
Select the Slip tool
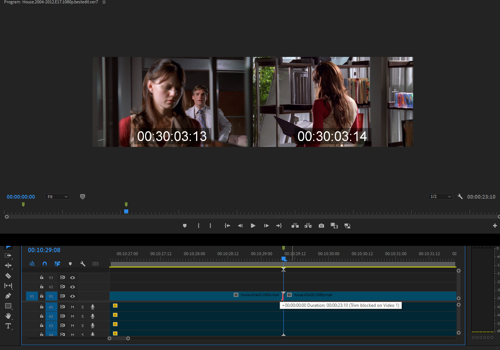[8, 286]
